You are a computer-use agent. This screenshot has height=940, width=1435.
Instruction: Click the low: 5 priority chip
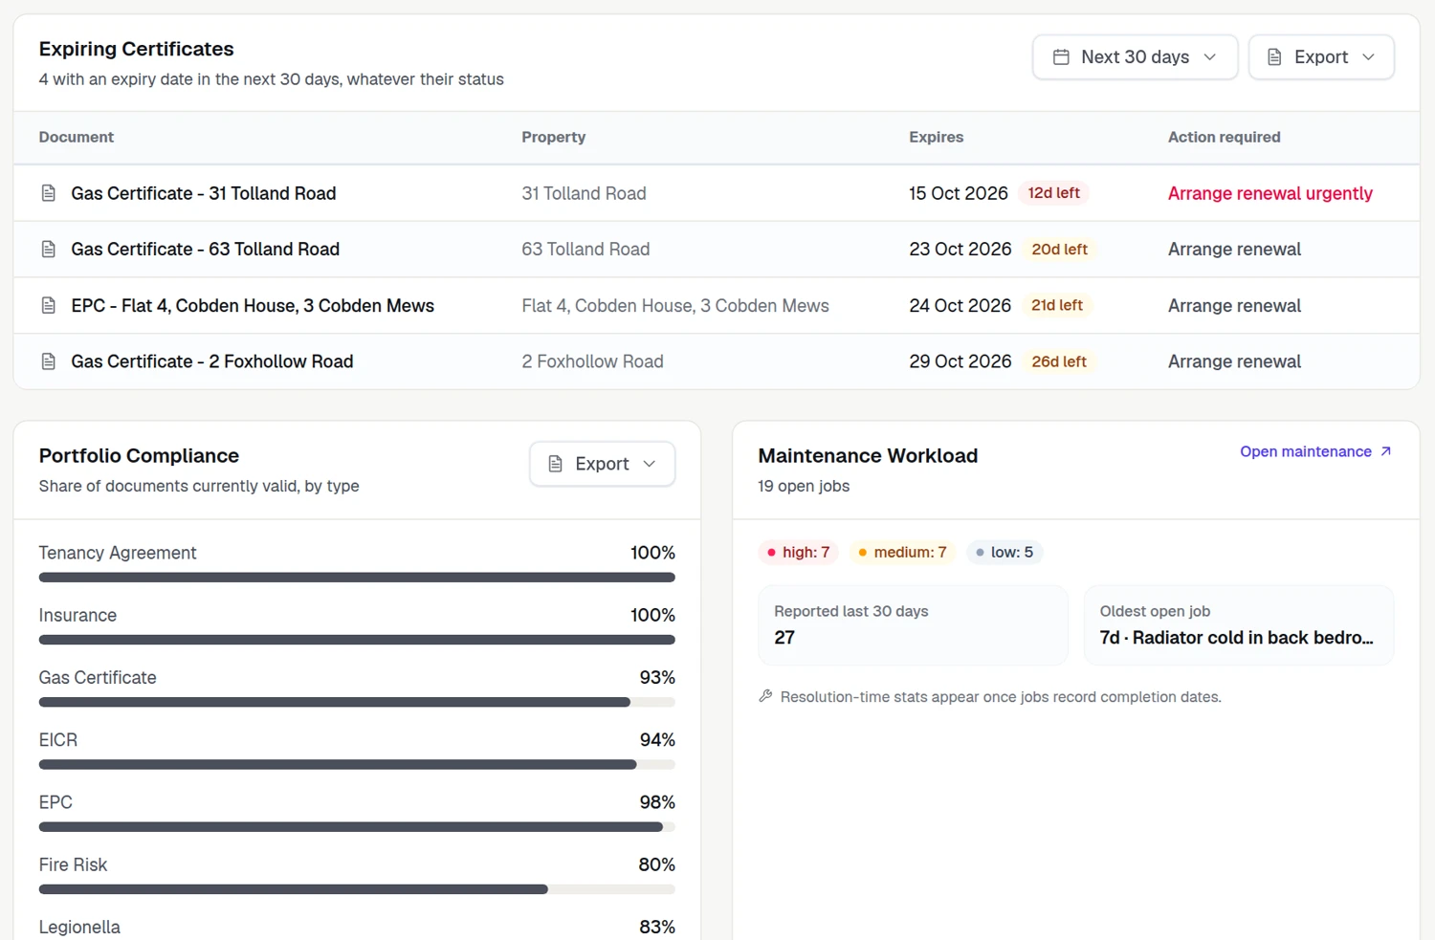(x=1004, y=553)
